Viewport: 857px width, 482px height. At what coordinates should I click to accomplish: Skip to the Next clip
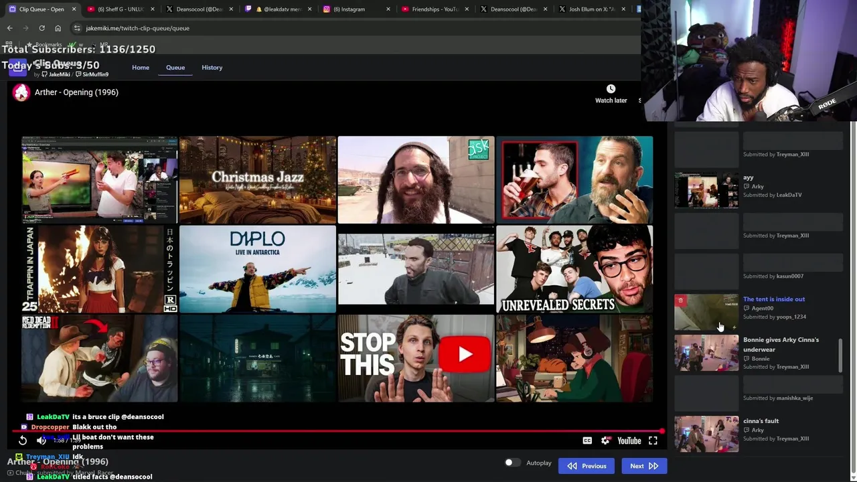[644, 466]
